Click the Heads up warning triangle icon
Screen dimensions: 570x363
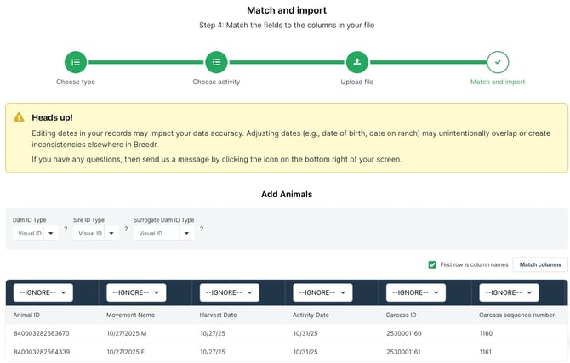click(x=19, y=117)
